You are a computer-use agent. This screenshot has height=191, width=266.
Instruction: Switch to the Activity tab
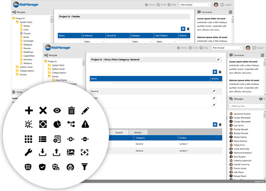[x=138, y=133]
